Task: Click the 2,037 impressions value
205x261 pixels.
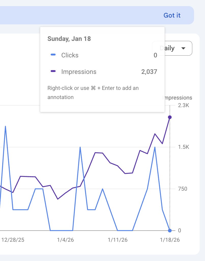Action: coord(149,72)
